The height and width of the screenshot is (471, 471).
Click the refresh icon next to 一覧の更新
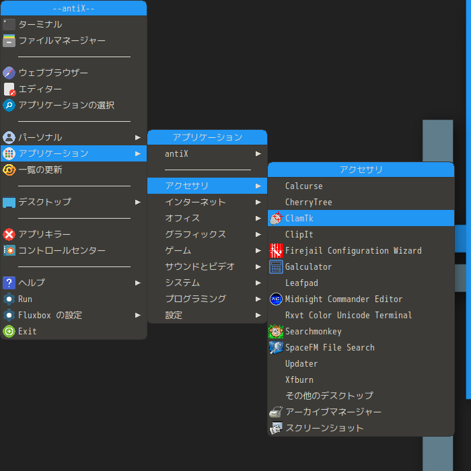click(x=9, y=170)
